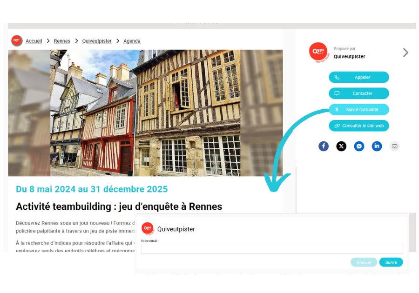419x293 pixels.
Task: Share on LinkedIn
Action: tap(377, 146)
